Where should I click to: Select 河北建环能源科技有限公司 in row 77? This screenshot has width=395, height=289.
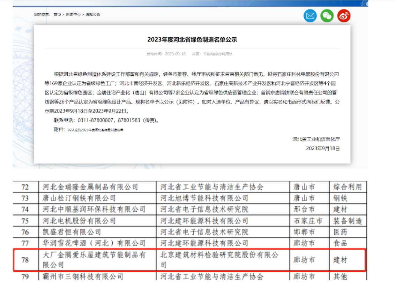coord(223,243)
